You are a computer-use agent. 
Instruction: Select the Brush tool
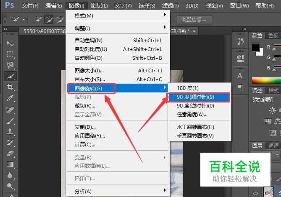[10, 121]
